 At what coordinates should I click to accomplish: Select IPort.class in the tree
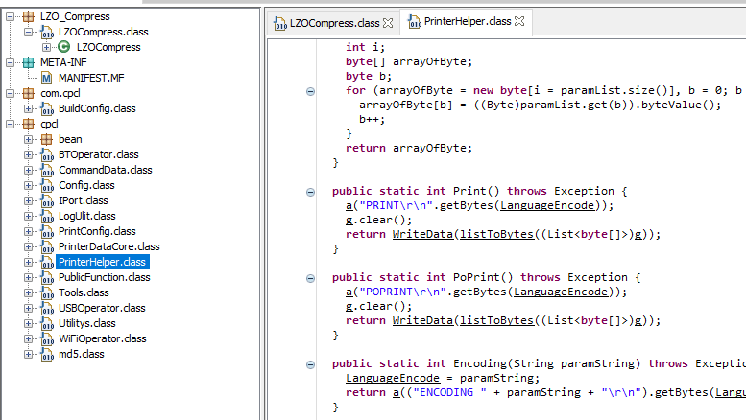[83, 201]
